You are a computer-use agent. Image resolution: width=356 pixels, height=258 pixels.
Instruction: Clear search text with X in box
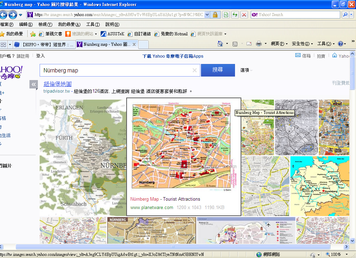click(x=195, y=70)
